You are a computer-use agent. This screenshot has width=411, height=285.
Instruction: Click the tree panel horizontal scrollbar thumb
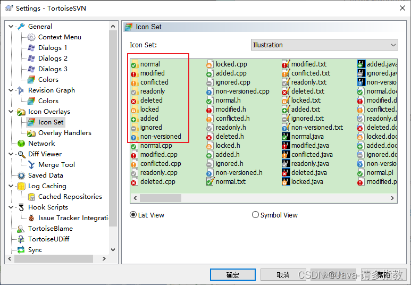click(x=54, y=259)
